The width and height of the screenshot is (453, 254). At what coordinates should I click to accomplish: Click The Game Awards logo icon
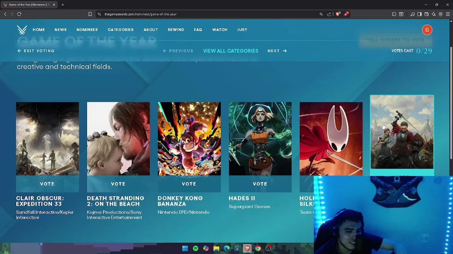coord(22,30)
